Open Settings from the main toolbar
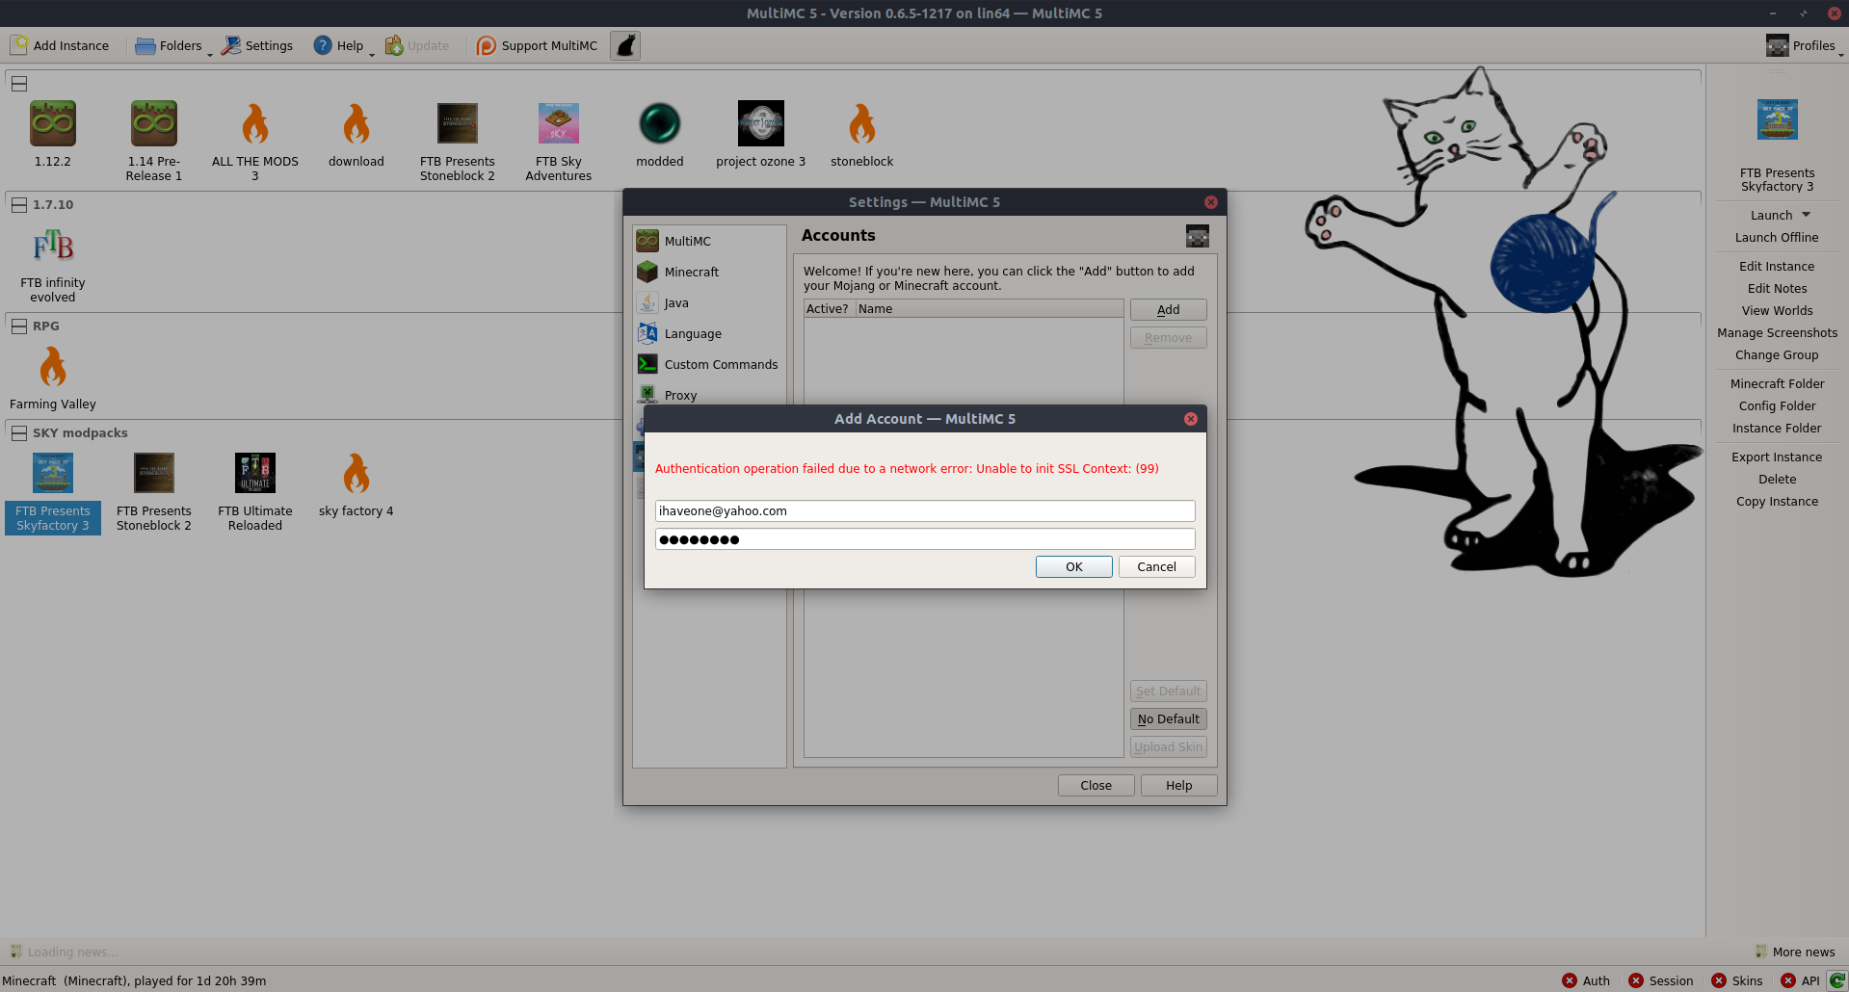The image size is (1849, 992). 257,45
